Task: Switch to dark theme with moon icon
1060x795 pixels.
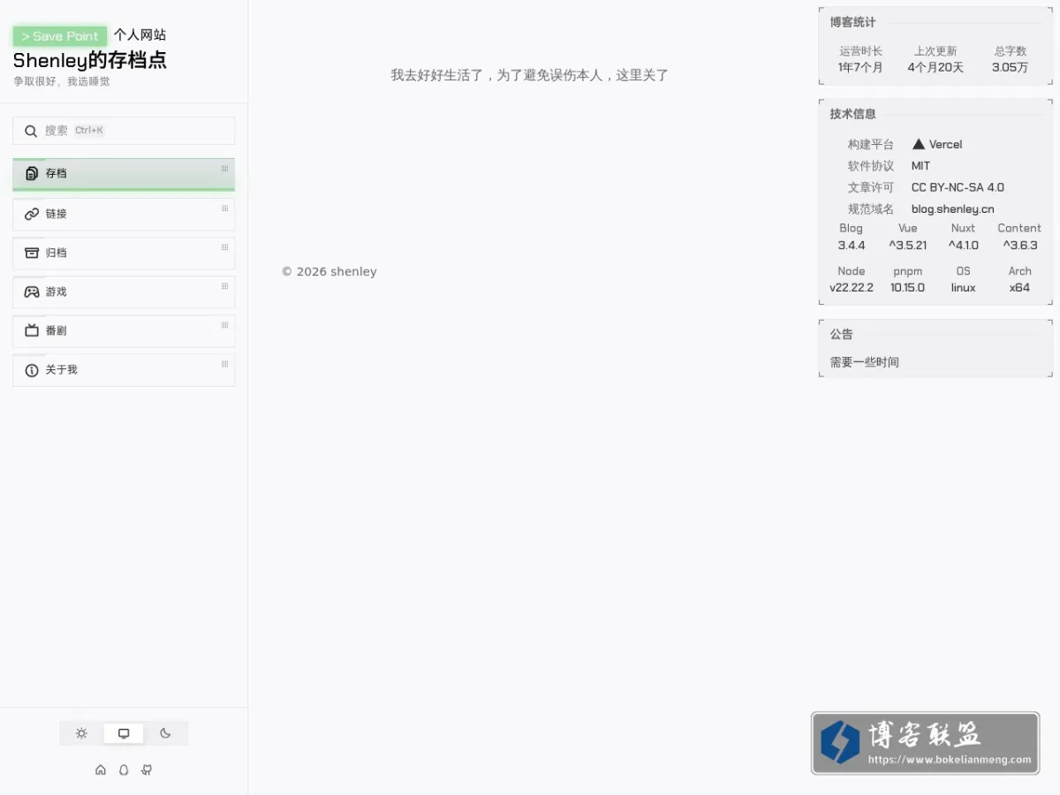Action: [165, 733]
